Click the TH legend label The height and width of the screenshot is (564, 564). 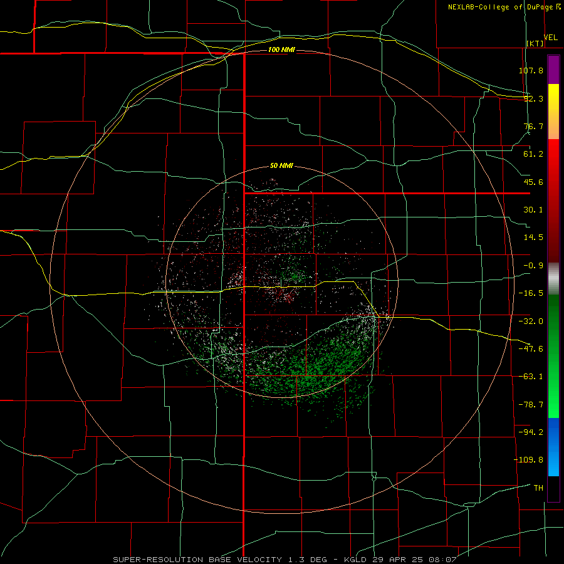pos(538,488)
